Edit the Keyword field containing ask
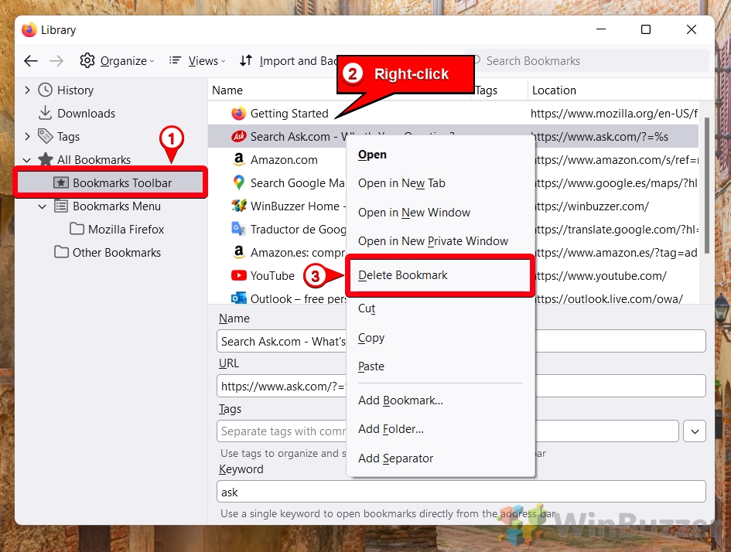Image resolution: width=731 pixels, height=552 pixels. click(x=461, y=492)
